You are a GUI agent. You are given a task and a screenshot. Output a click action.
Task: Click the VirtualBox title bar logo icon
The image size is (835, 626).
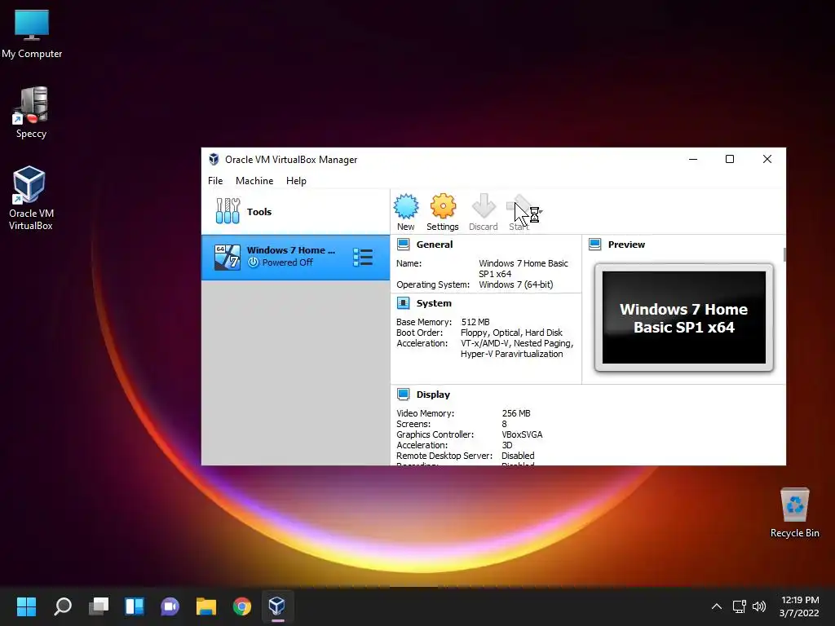point(214,159)
